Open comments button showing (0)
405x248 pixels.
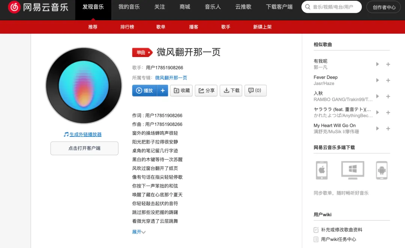255,90
